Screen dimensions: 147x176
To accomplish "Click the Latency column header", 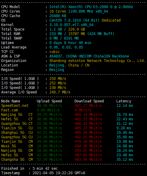I will [124, 101].
